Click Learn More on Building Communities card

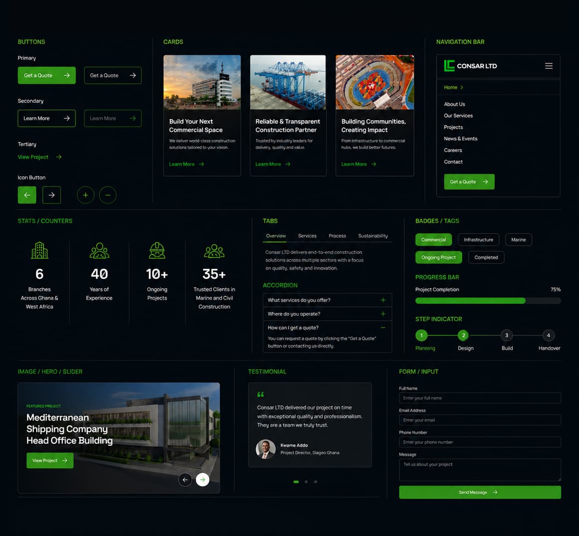click(358, 164)
